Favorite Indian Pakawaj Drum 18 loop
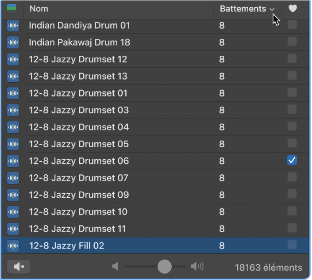The width and height of the screenshot is (312, 280). (x=292, y=42)
